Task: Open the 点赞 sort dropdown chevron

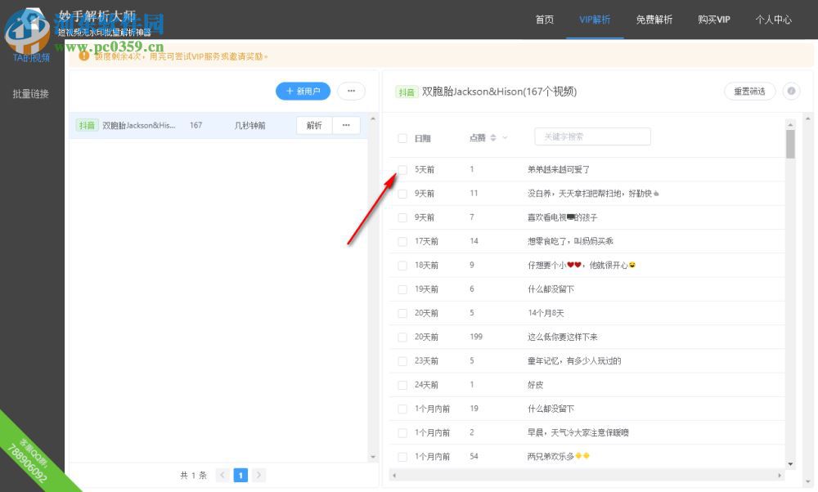Action: coord(505,137)
